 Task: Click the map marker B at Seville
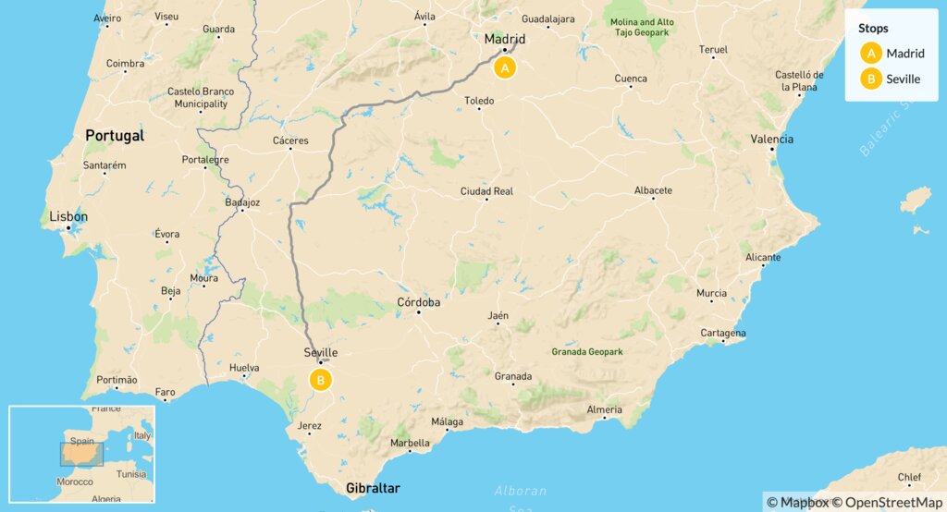(321, 380)
